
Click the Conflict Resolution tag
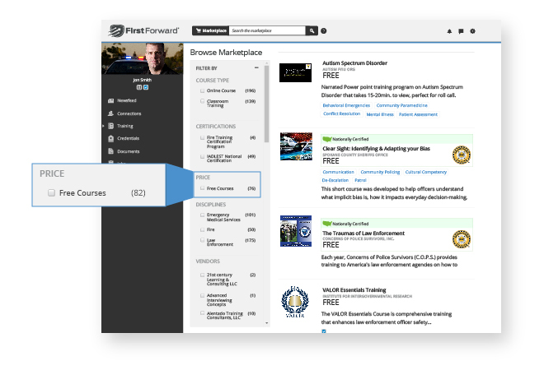click(341, 113)
